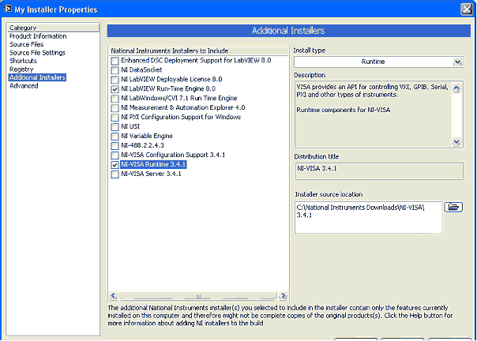Select Additional Installers category
Viewport: 477px width, 341px height.
pyautogui.click(x=37, y=77)
